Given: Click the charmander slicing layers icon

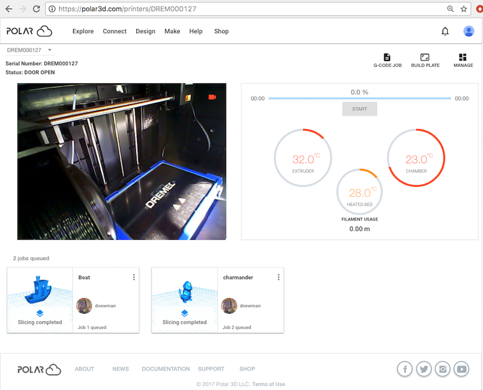Looking at the screenshot, I should (x=185, y=313).
